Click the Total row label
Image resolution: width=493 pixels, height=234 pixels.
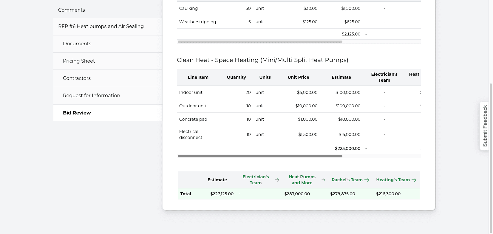(186, 194)
